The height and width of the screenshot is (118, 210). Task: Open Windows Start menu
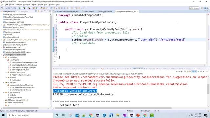point(3,115)
